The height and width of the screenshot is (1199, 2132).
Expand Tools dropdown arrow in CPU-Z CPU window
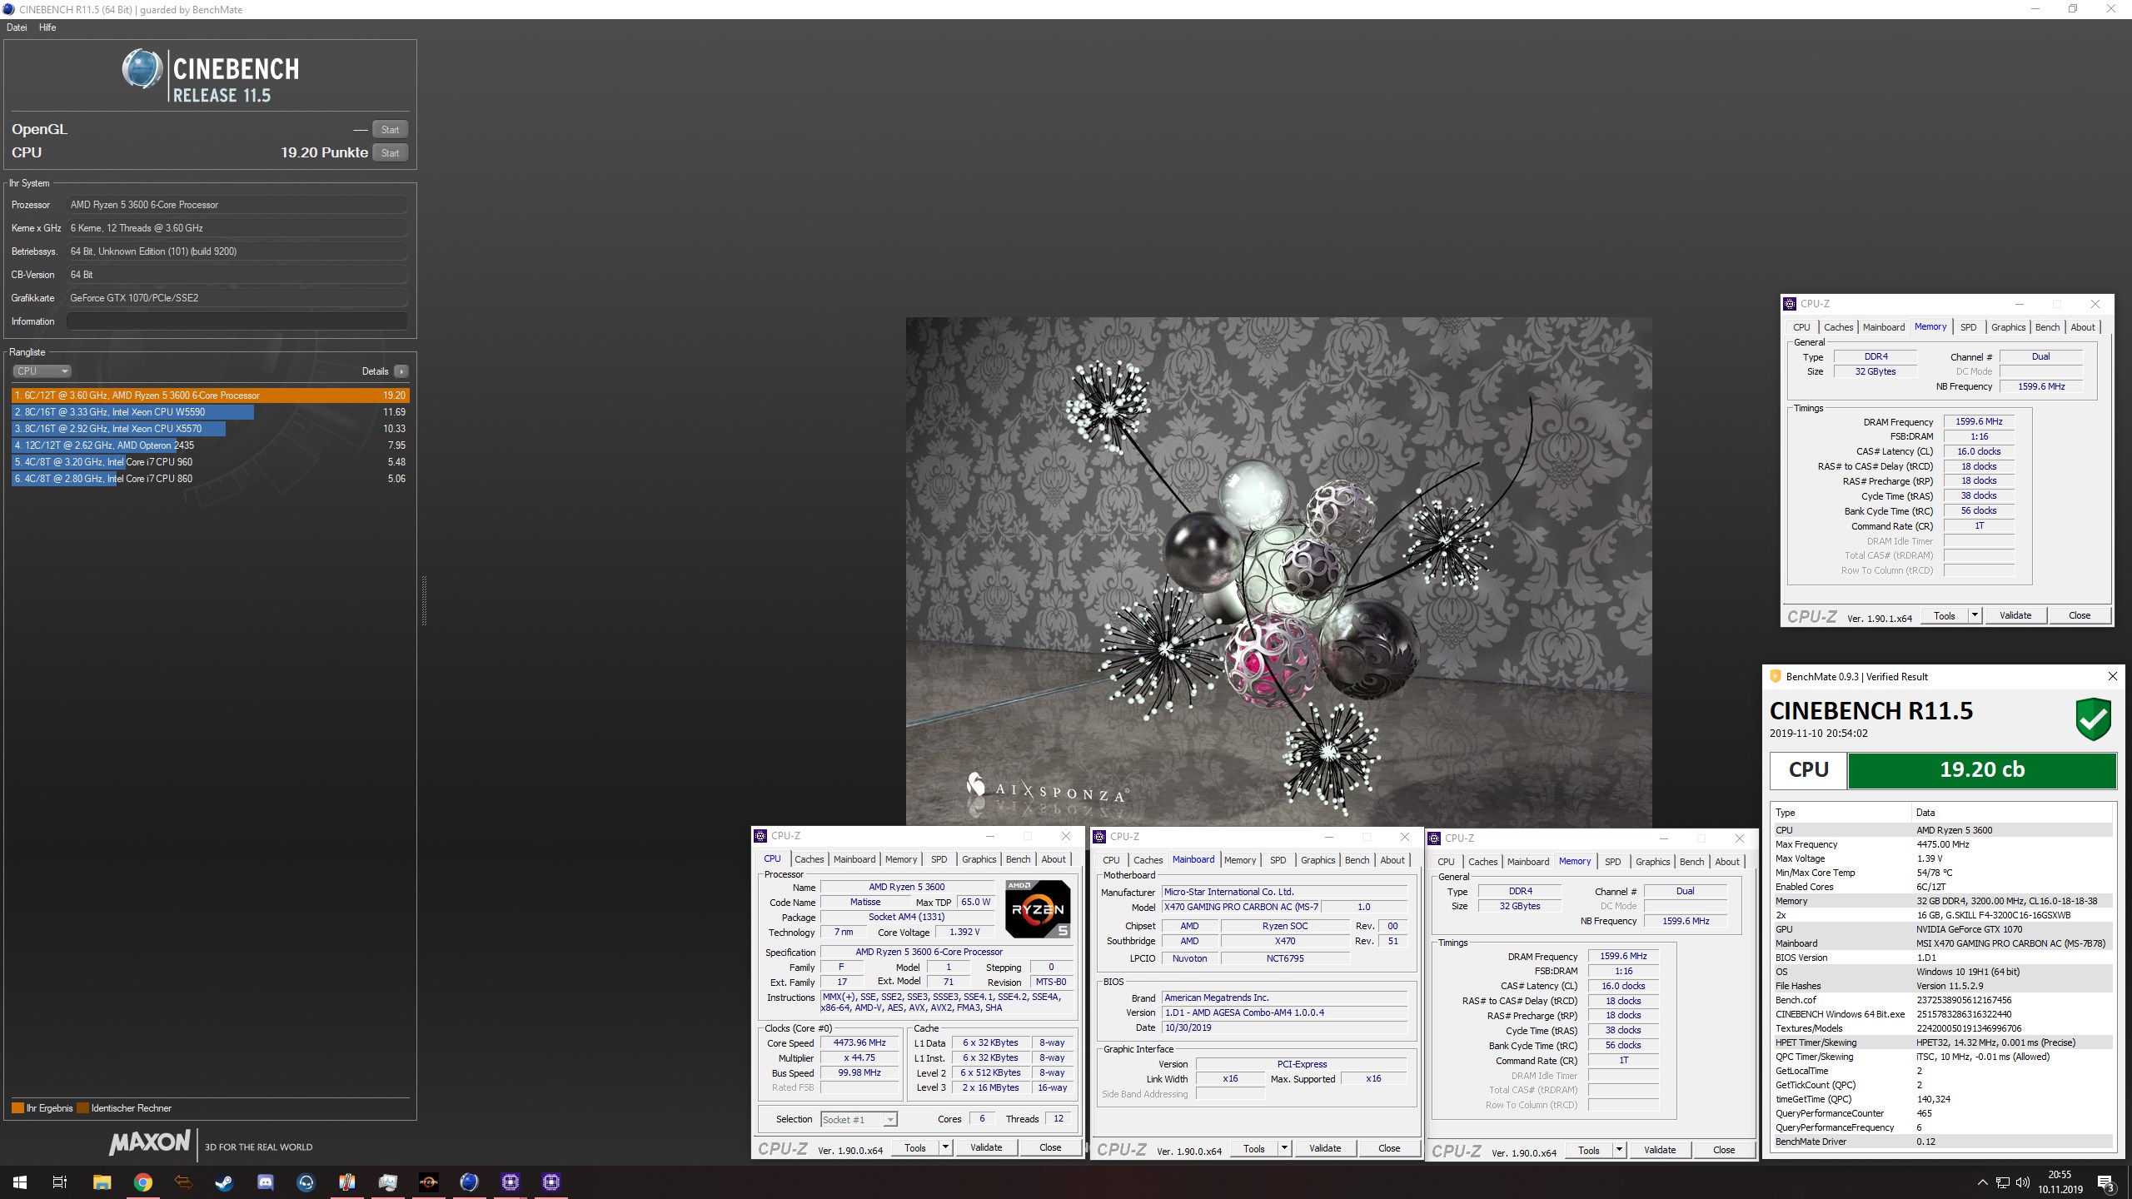(945, 1147)
